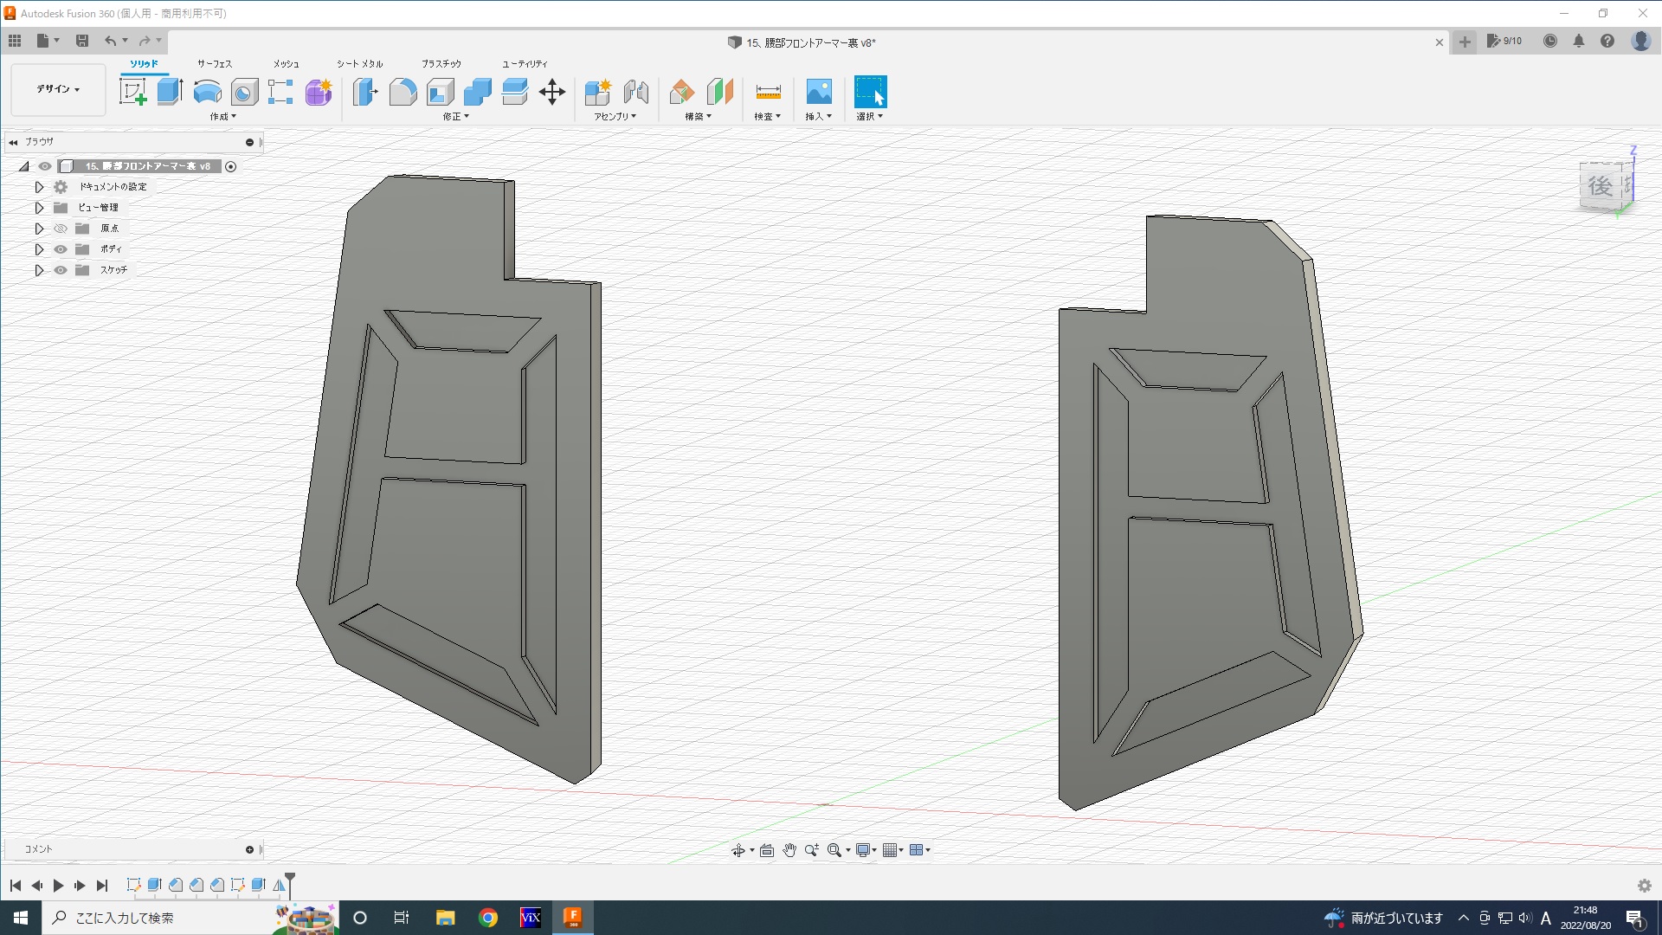Toggle visibility of スケッチ folder

(x=61, y=270)
